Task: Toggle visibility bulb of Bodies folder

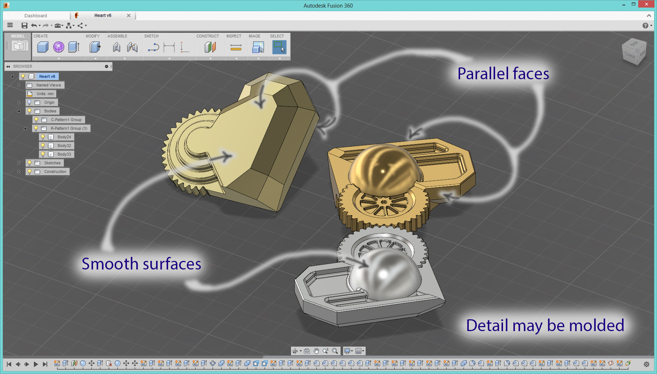Action: (30, 111)
